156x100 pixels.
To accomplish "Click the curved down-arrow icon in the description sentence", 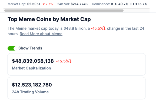I will click(x=104, y=28).
